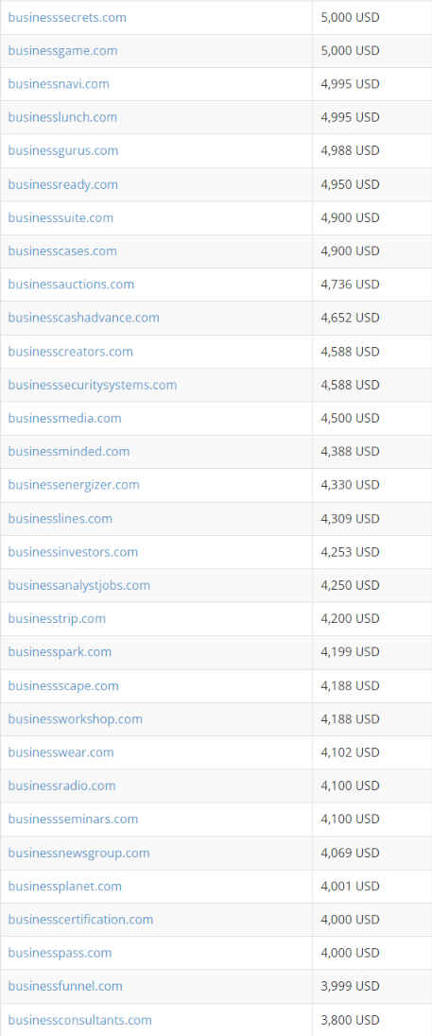Screen dimensions: 432x1036
Task: Open businessnavi.com listing
Action: 59,84
